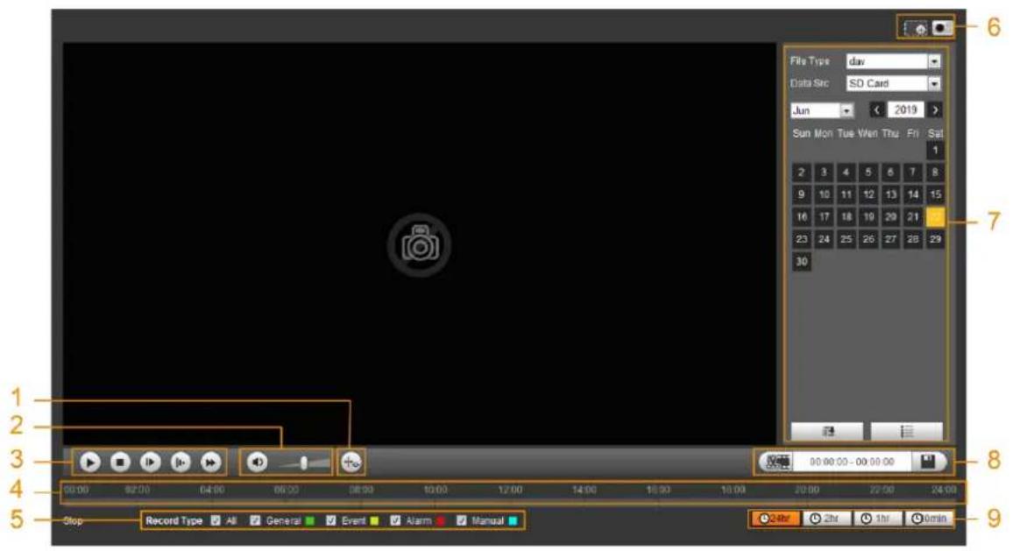This screenshot has width=1013, height=551.
Task: Select June 29 in the calendar
Action: [935, 239]
